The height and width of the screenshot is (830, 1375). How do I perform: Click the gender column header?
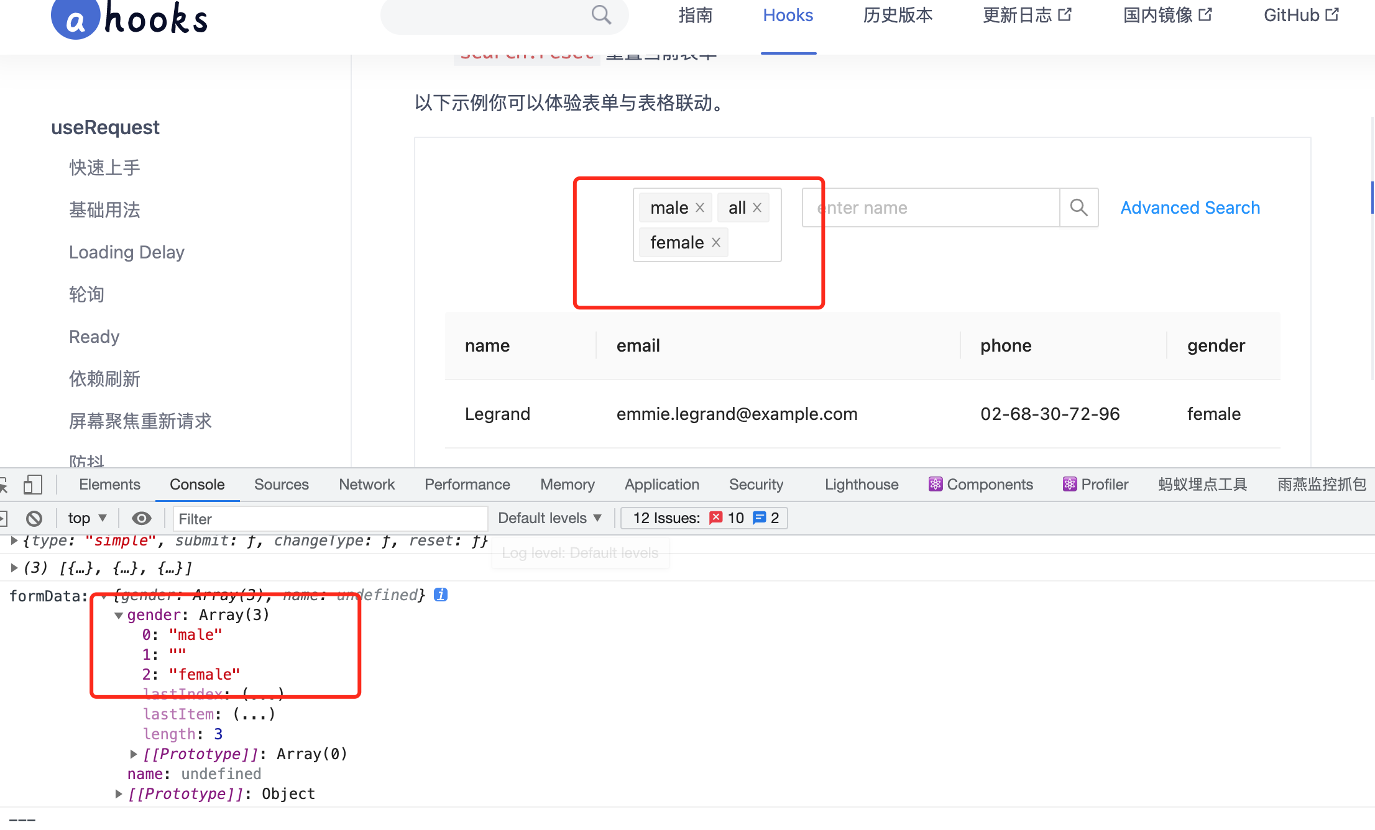tap(1216, 345)
